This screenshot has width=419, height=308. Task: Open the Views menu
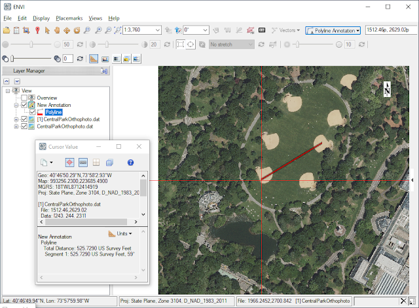point(96,18)
